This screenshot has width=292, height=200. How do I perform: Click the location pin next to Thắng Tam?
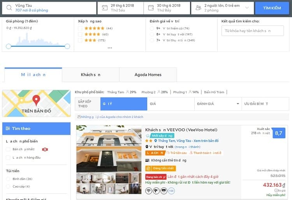pos(156,140)
